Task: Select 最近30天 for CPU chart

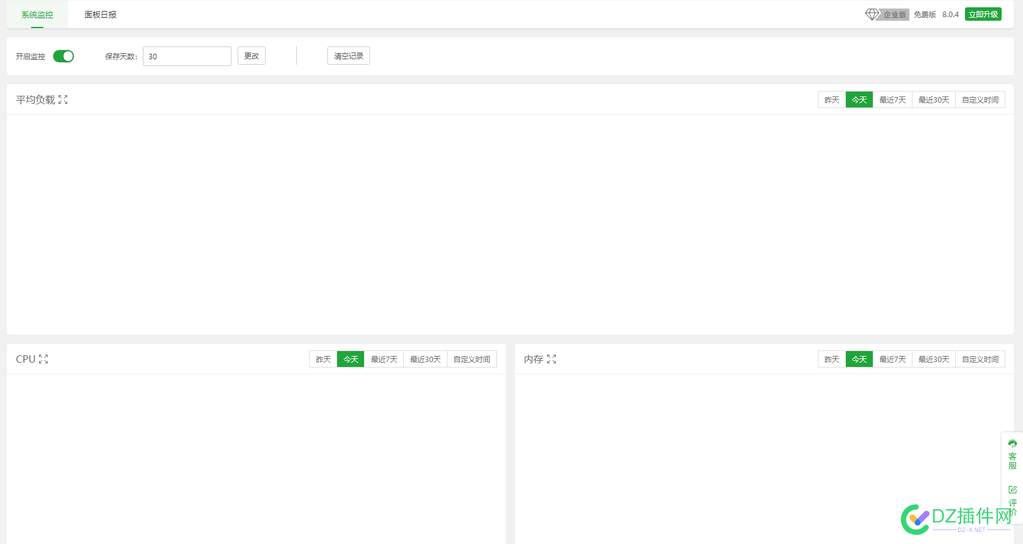Action: (425, 359)
